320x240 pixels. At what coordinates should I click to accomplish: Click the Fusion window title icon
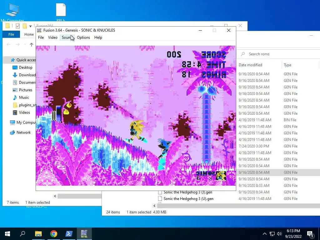pos(39,30)
